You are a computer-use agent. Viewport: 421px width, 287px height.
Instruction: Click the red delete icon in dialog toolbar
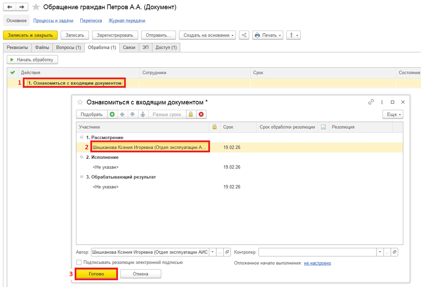click(201, 115)
